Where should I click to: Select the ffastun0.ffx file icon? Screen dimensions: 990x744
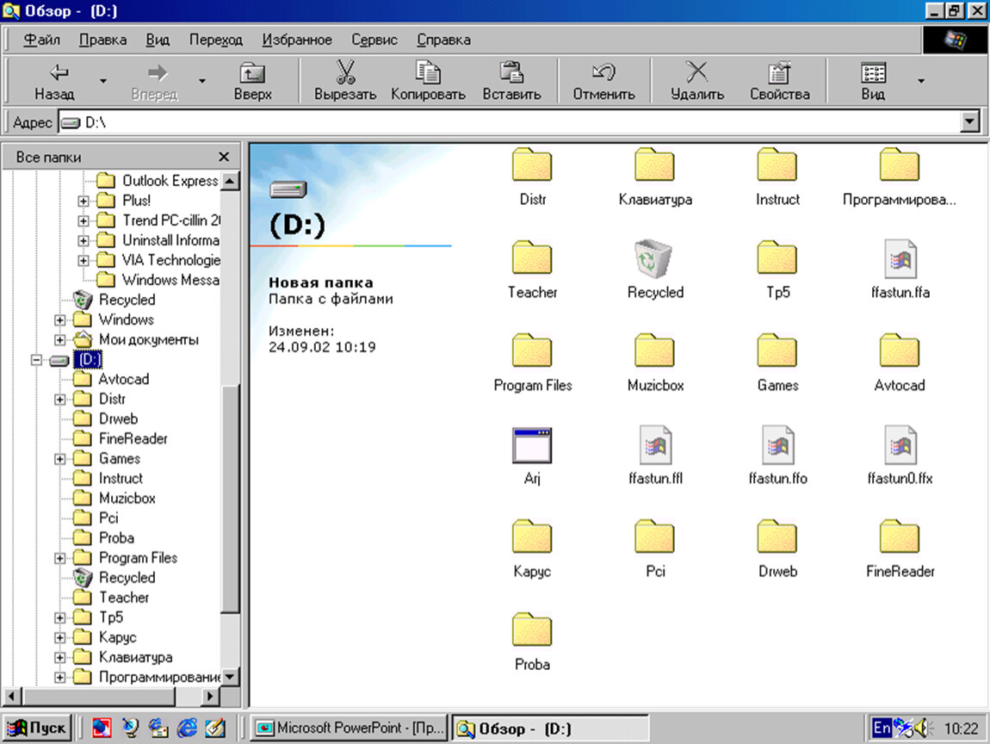click(900, 444)
